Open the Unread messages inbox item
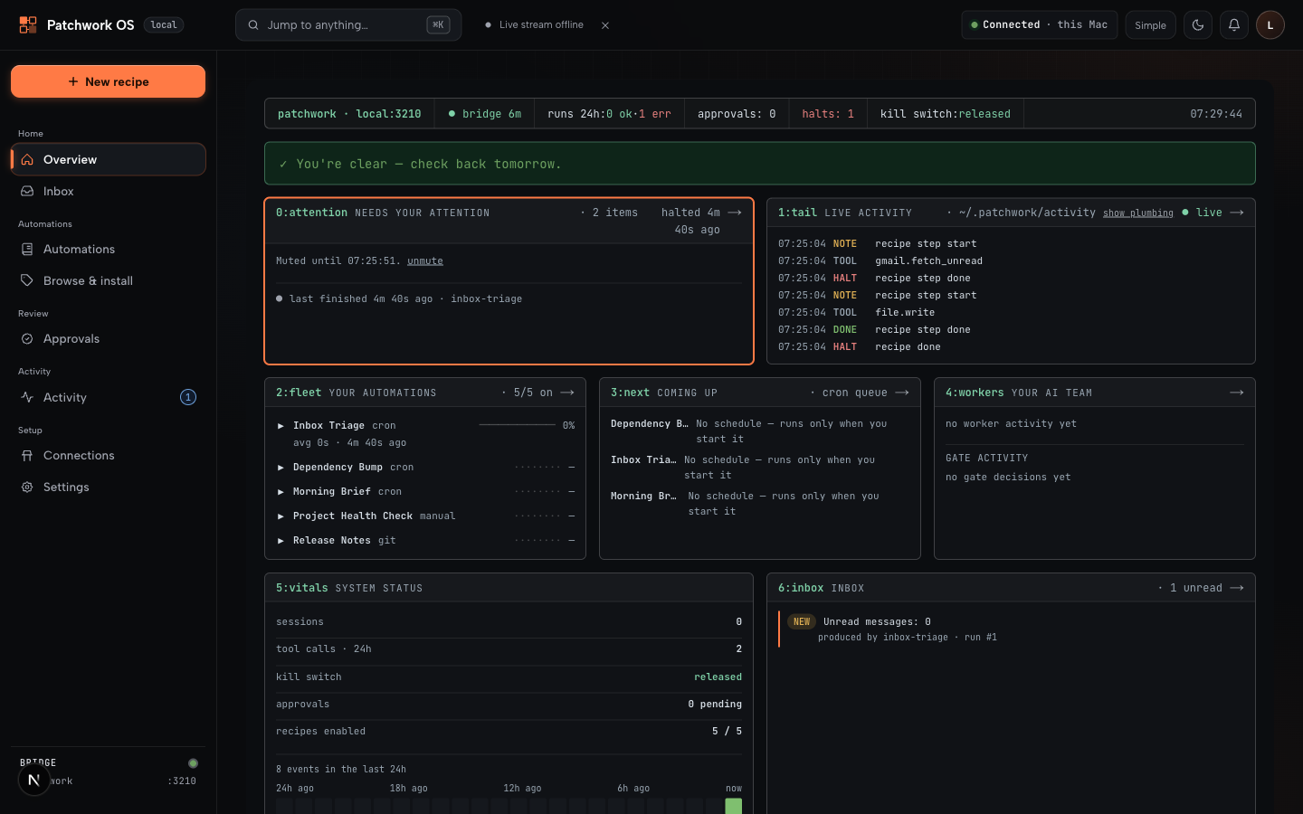1303x814 pixels. 1011,629
